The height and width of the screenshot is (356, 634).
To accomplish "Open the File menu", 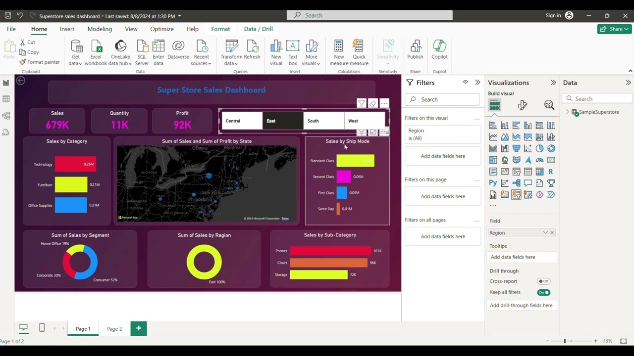I will [11, 29].
